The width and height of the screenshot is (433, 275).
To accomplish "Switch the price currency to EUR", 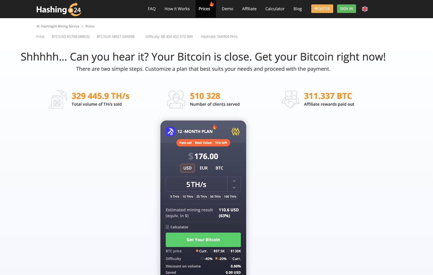I will click(204, 168).
